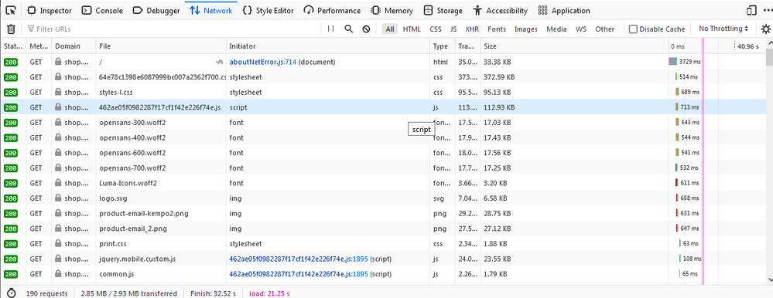Filter requests by HTML
Screen dimensions: 773x298
point(412,29)
